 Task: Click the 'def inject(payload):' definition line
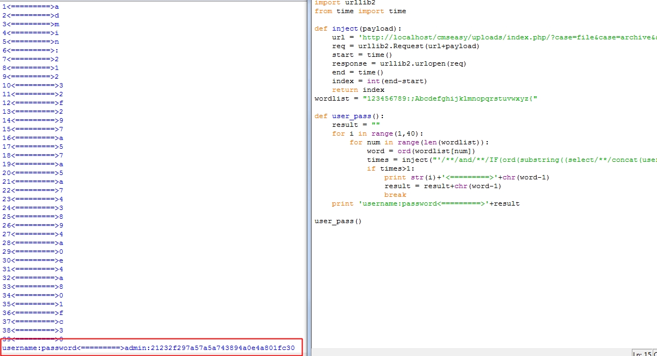(x=358, y=28)
